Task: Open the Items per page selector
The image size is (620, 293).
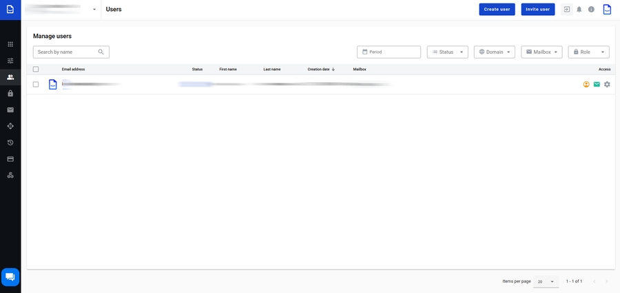Action: (x=546, y=281)
